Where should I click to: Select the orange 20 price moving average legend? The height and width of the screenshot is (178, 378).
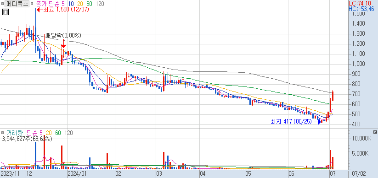[x=80, y=4]
